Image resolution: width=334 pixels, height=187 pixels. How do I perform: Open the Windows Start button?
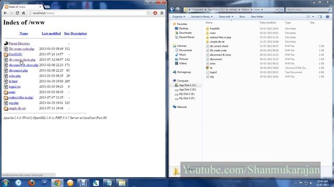coord(5,183)
